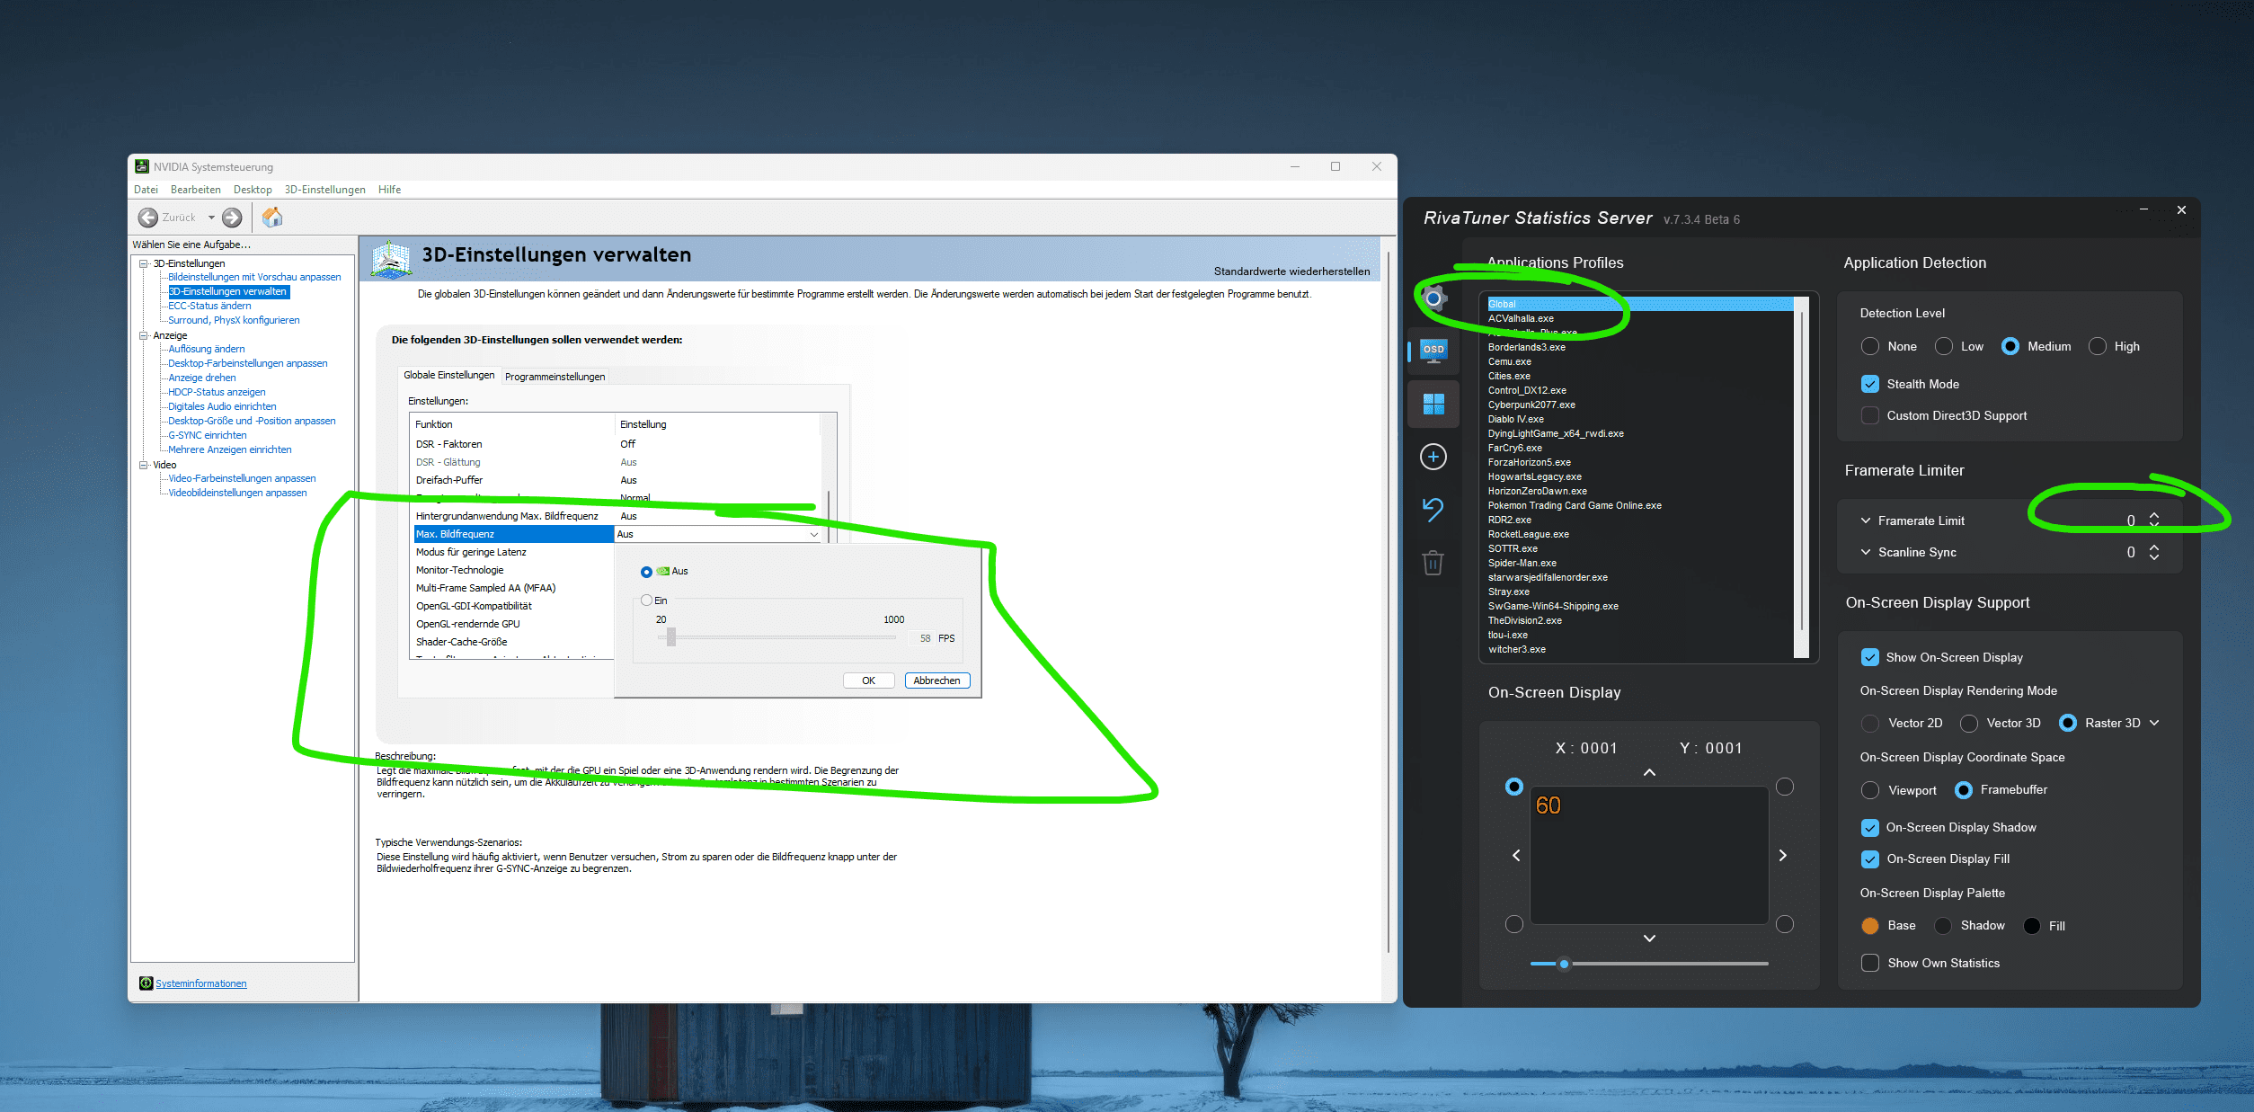Open the Datei menu
The image size is (2254, 1112).
click(x=146, y=190)
